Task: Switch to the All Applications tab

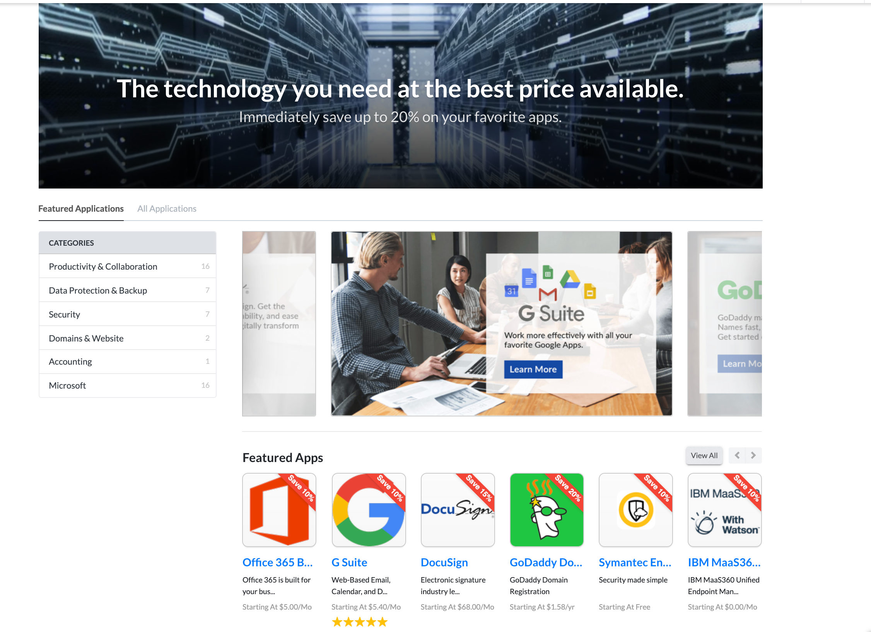Action: point(167,209)
